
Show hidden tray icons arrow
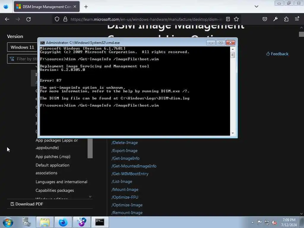click(x=252, y=222)
